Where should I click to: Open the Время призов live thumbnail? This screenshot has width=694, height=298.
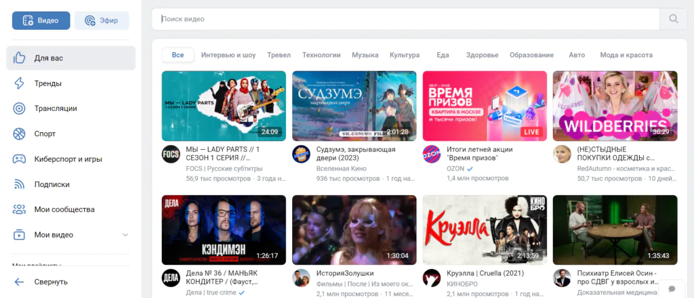pos(485,106)
